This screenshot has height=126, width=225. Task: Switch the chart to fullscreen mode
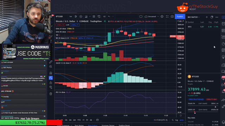[167, 16]
